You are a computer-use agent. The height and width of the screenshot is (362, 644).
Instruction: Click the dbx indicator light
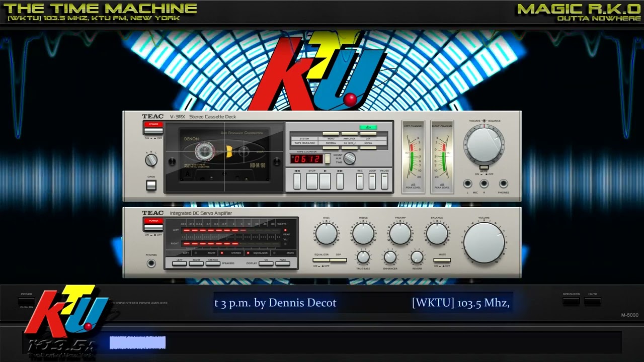click(x=368, y=127)
